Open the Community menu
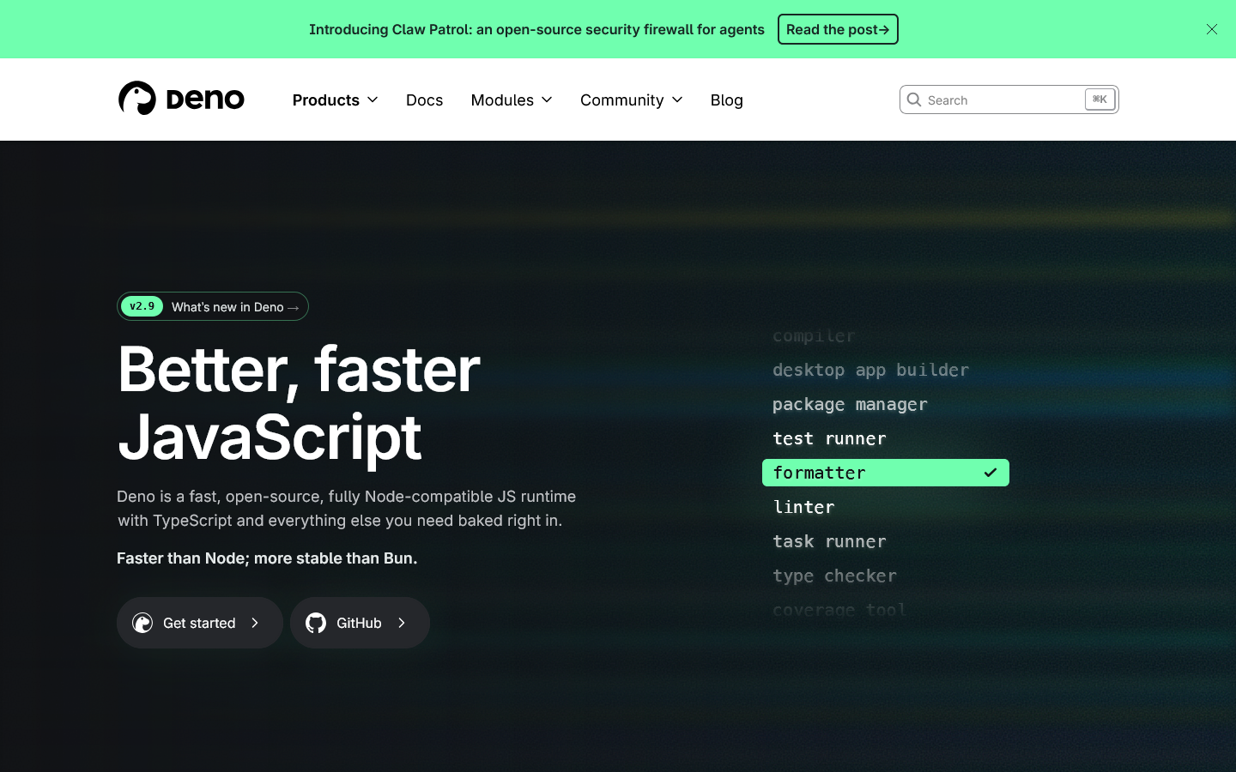The width and height of the screenshot is (1236, 772). tap(631, 100)
